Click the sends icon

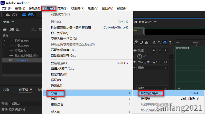coord(142,42)
